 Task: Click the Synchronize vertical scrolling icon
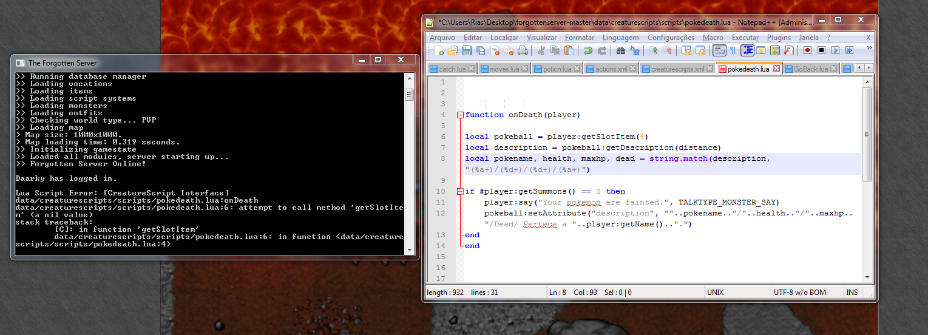click(x=686, y=50)
